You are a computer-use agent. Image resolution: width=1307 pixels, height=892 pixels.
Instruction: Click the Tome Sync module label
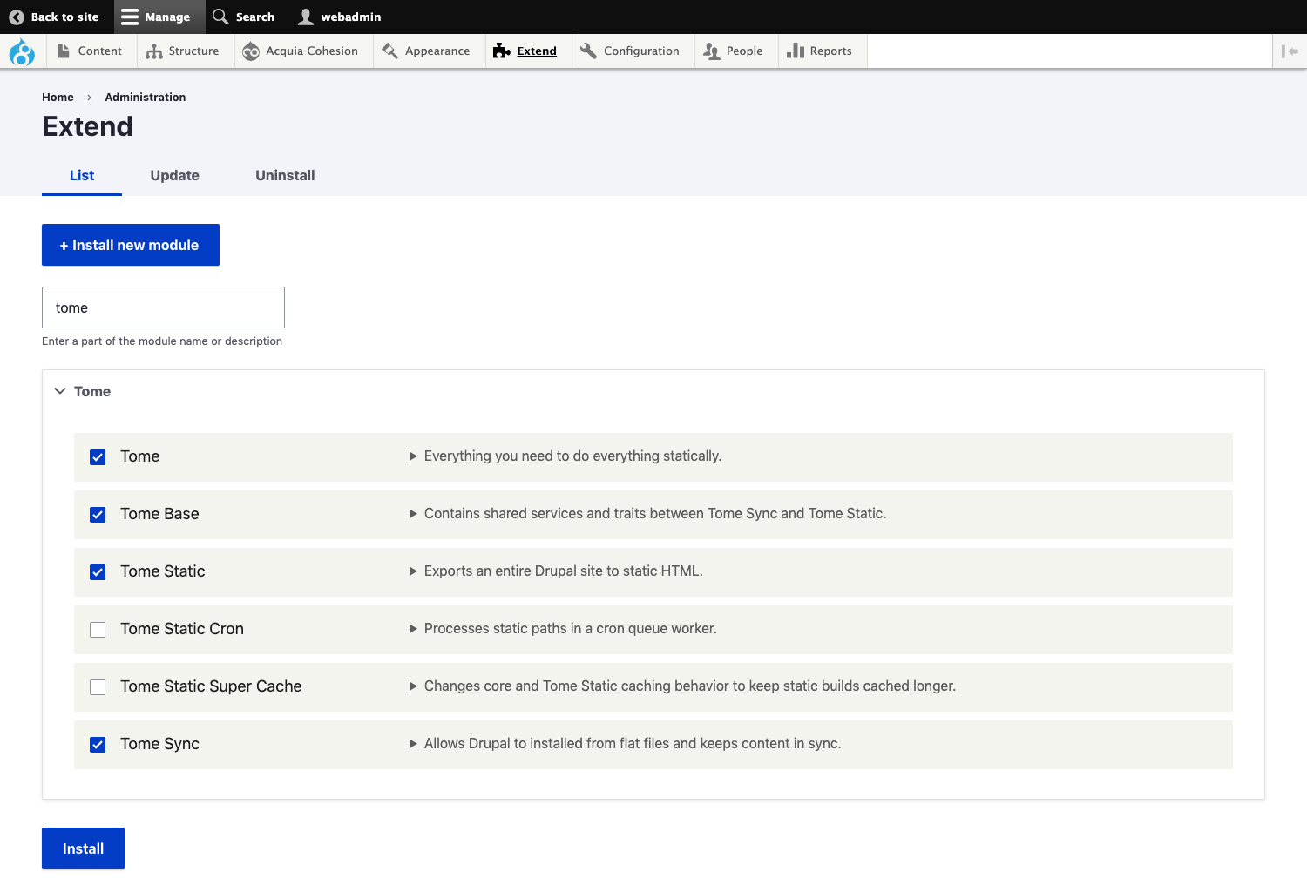(159, 744)
